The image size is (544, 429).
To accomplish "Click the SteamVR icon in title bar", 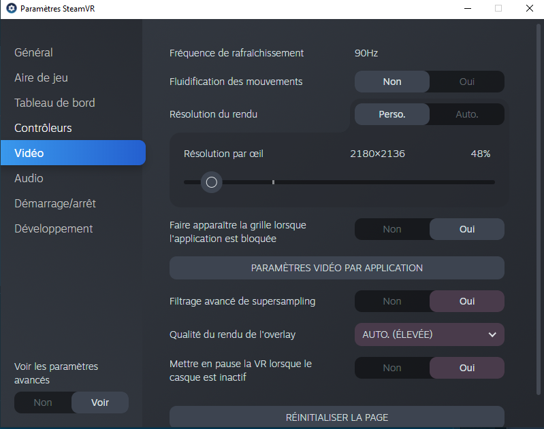I will (x=12, y=8).
